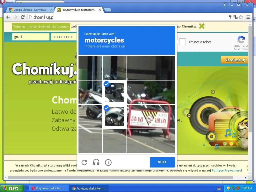Open the reCAPTCHA Privacy link
The width and height of the screenshot is (256, 192).
pyautogui.click(x=237, y=49)
